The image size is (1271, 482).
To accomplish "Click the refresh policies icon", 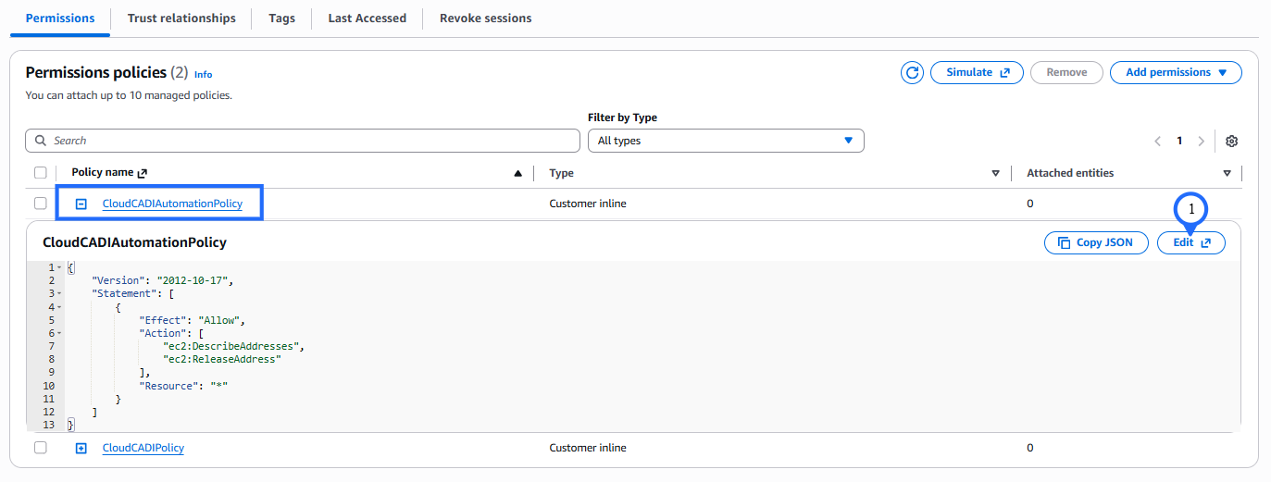I will click(912, 73).
